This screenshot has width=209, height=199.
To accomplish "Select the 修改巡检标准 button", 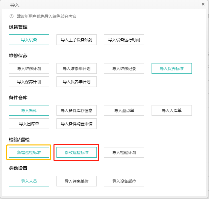I will click(x=77, y=152).
